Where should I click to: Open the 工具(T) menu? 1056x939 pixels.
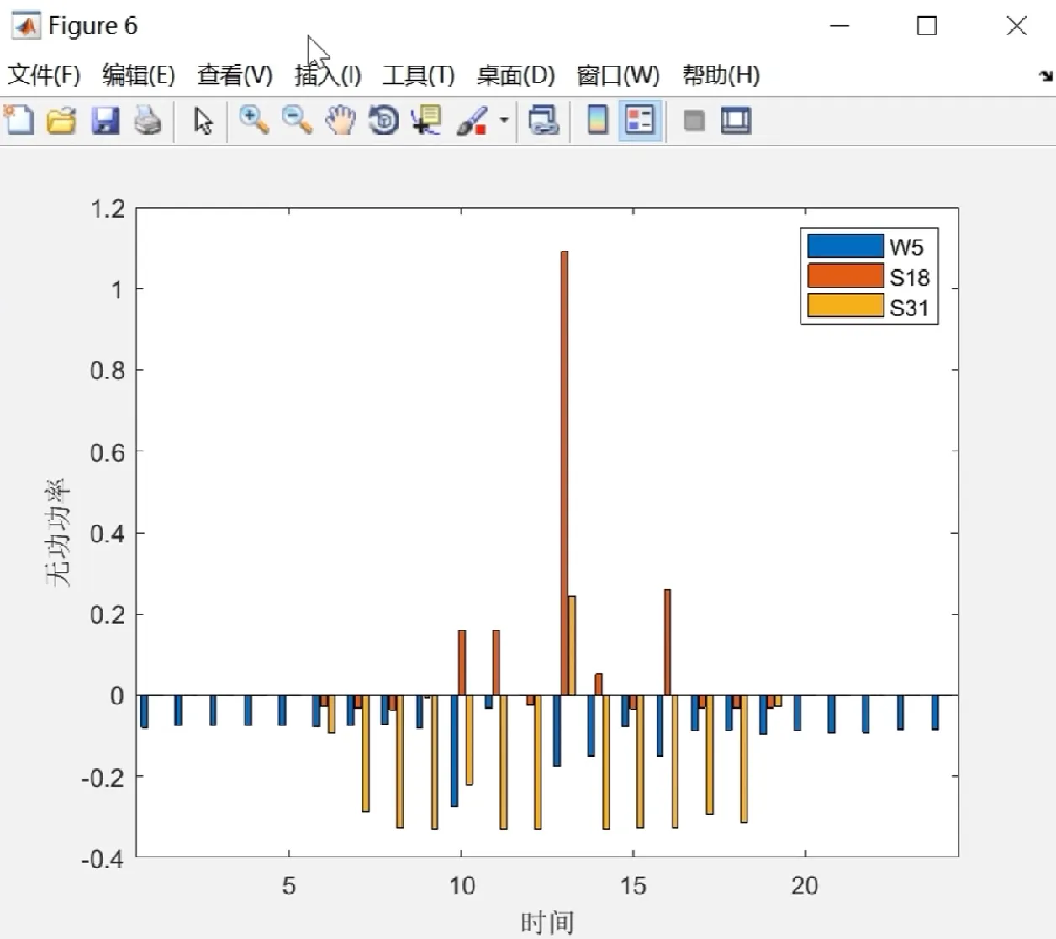coord(419,75)
